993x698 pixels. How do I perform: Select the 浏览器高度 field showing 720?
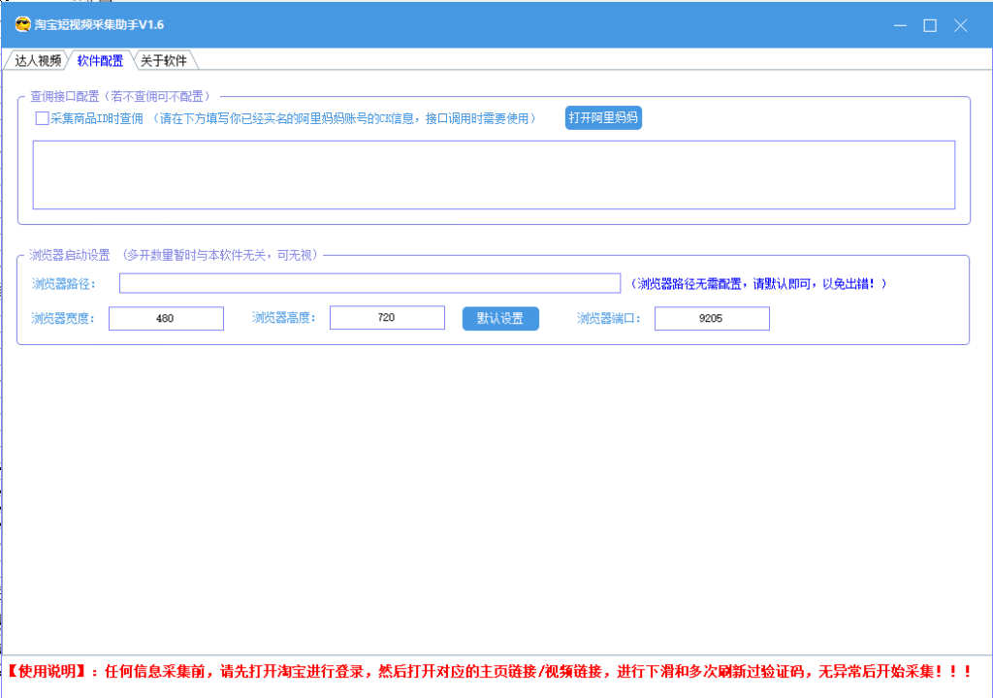[x=387, y=318]
